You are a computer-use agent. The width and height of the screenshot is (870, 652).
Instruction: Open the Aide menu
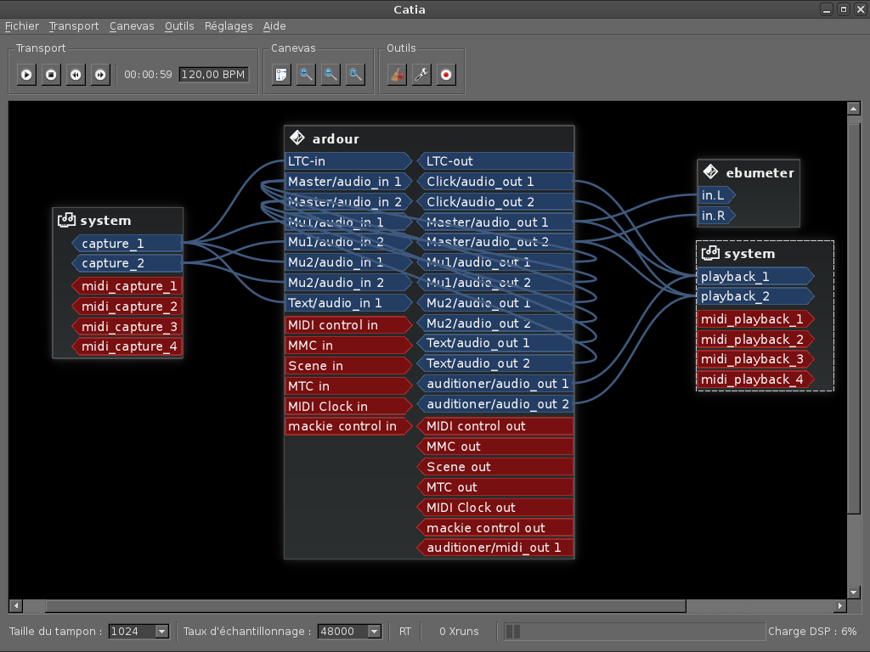274,26
